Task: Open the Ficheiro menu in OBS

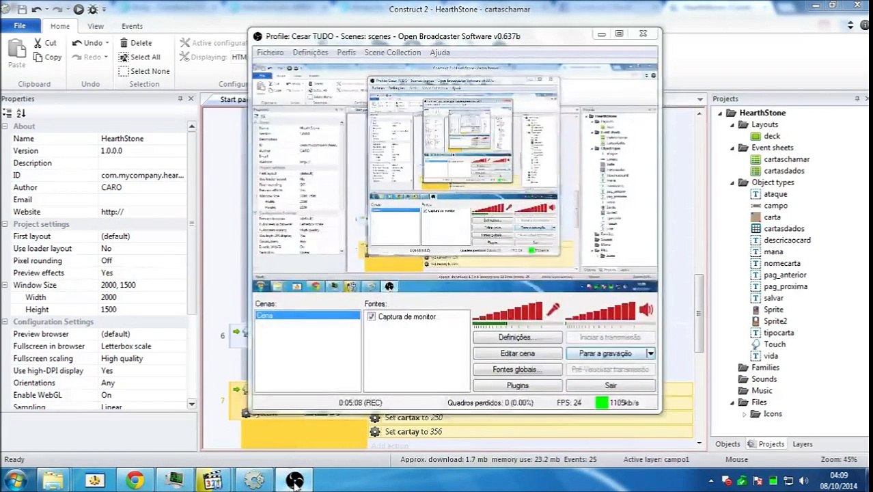Action: [270, 53]
